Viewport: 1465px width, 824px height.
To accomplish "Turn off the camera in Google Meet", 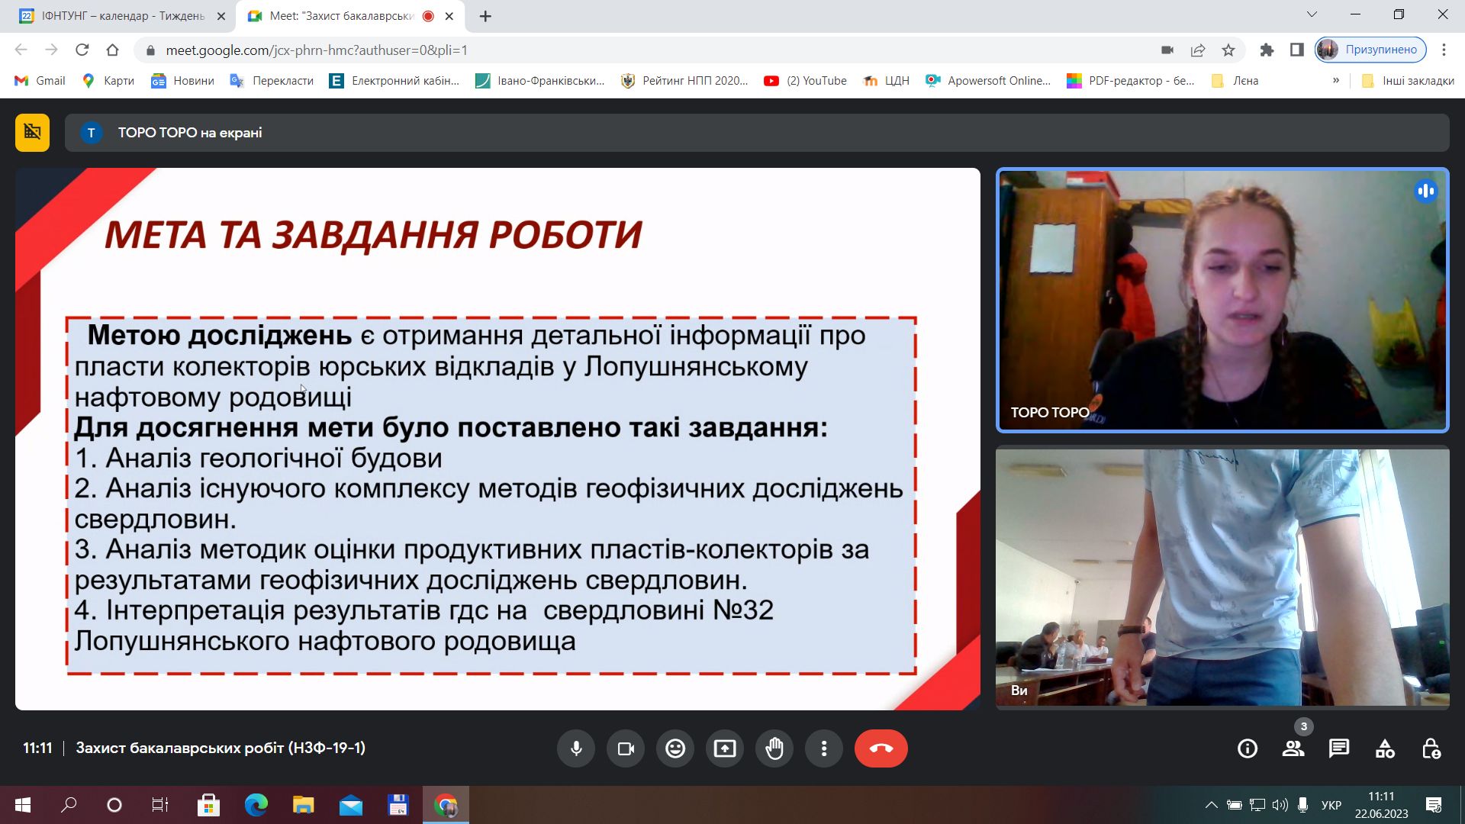I will (626, 748).
